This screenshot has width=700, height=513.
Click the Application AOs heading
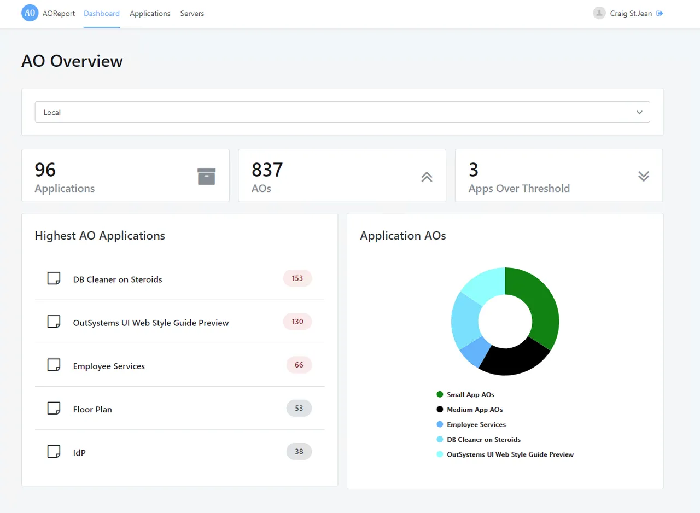click(x=403, y=236)
